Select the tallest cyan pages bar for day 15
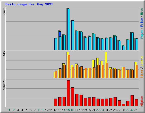 tap(69, 29)
